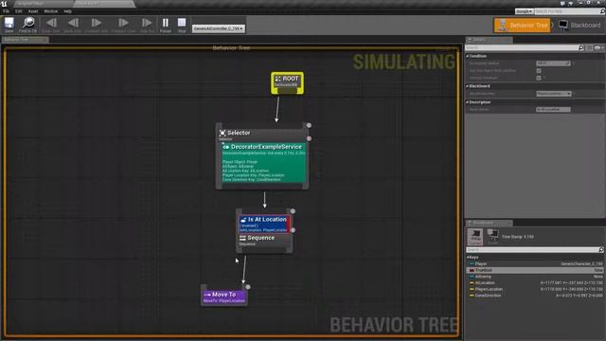
Task: Click the Move To arrow icon
Action: [207, 295]
